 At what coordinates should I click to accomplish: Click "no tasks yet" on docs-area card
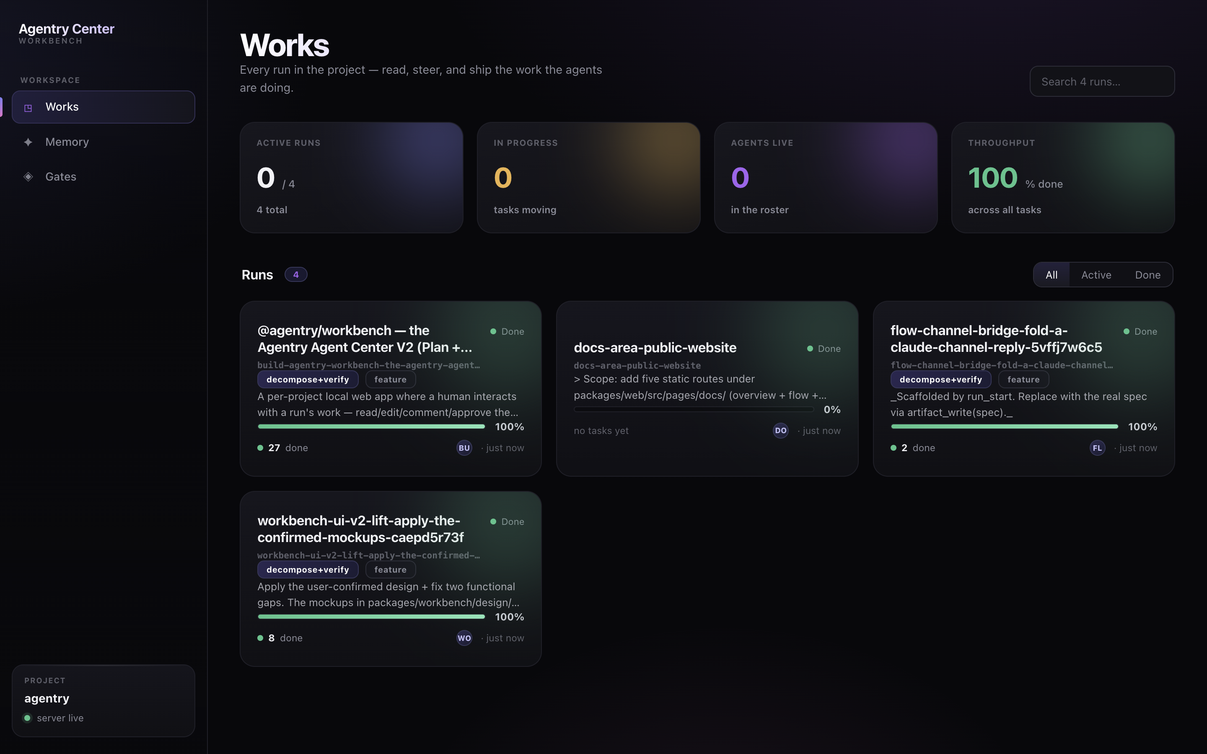coord(601,430)
